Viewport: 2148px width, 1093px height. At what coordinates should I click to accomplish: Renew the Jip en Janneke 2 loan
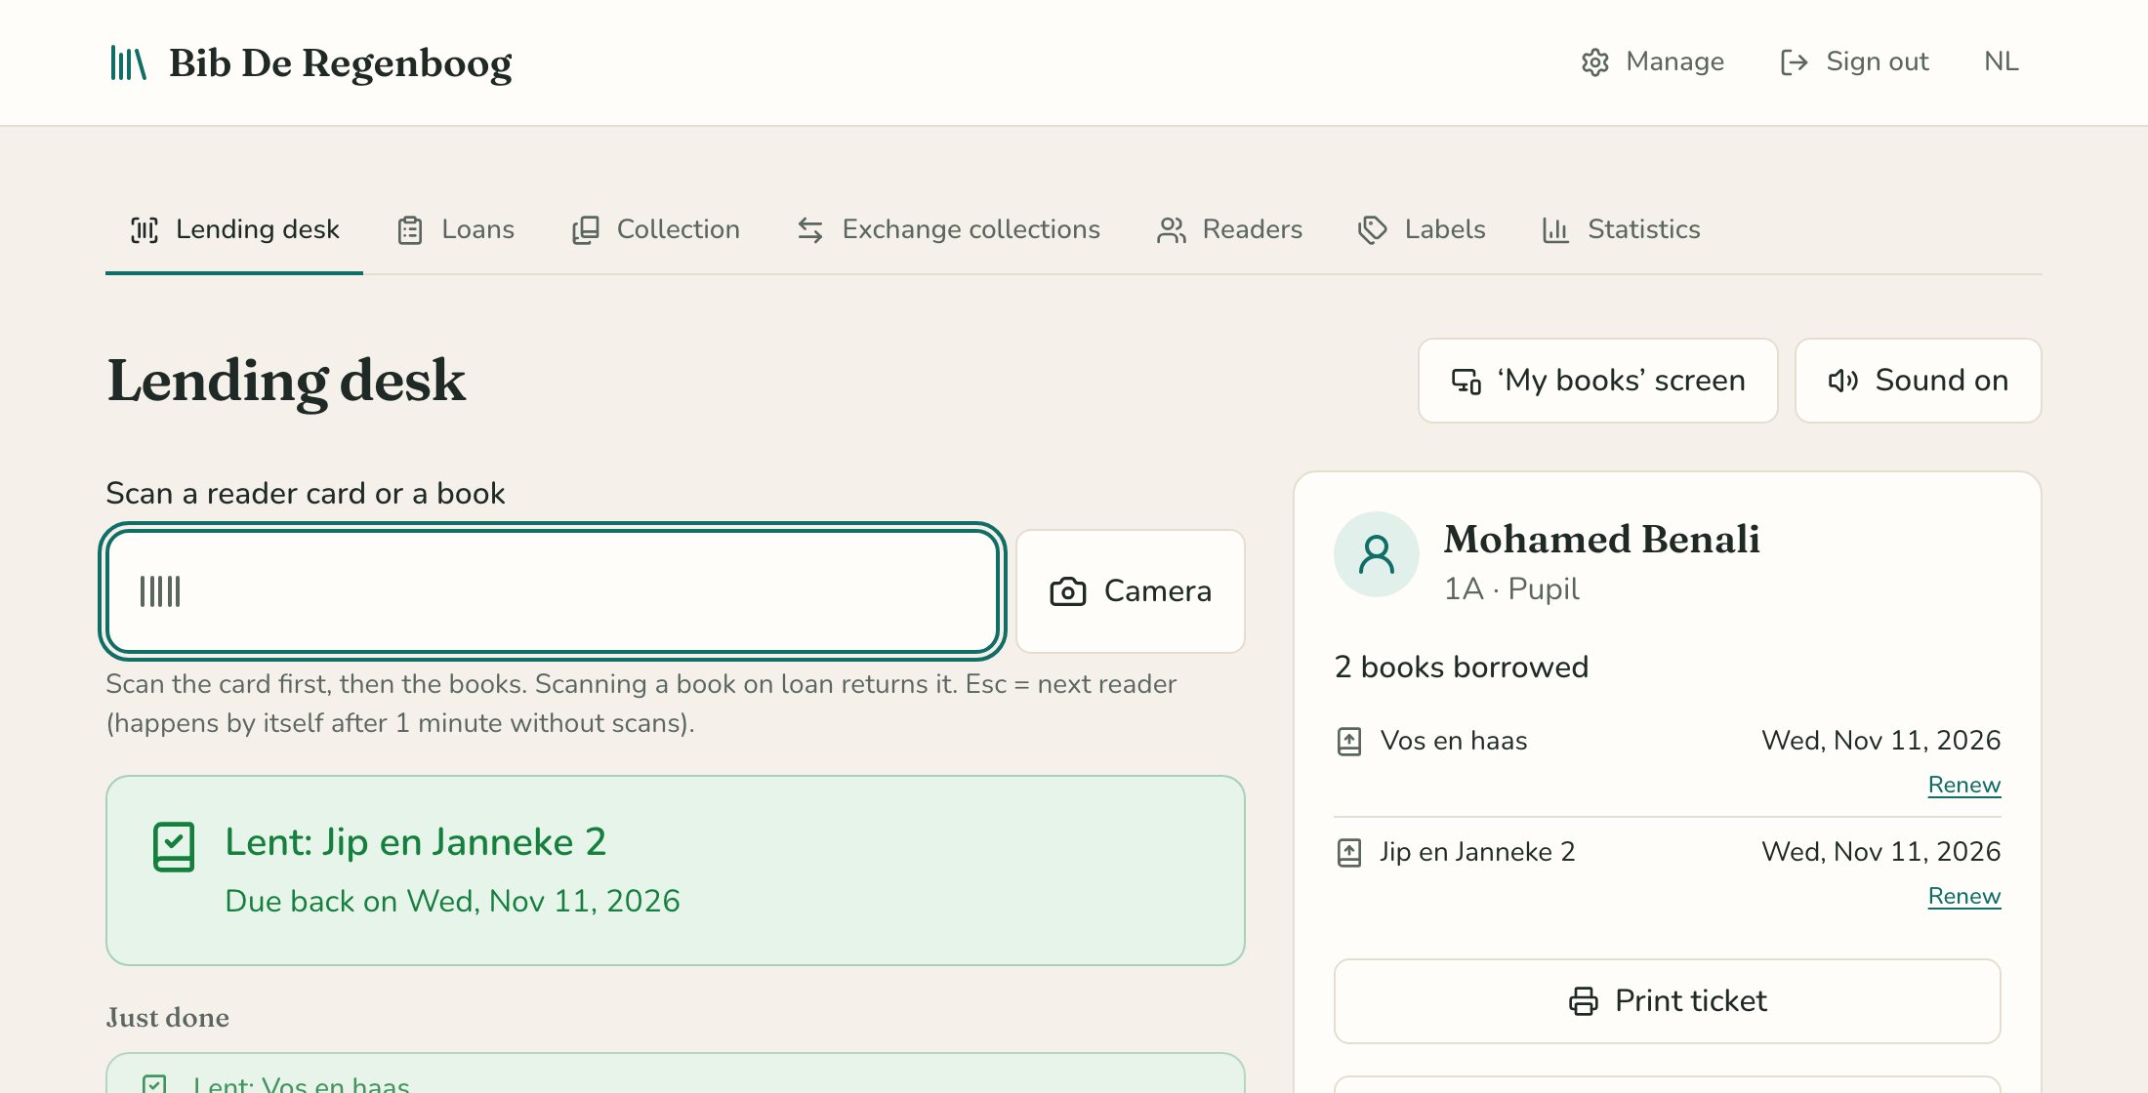[1964, 896]
